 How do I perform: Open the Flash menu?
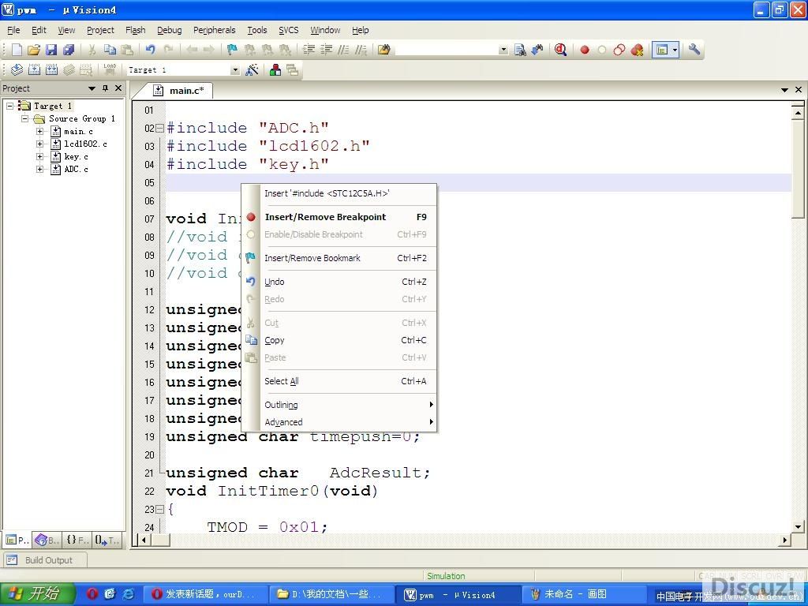pyautogui.click(x=136, y=30)
